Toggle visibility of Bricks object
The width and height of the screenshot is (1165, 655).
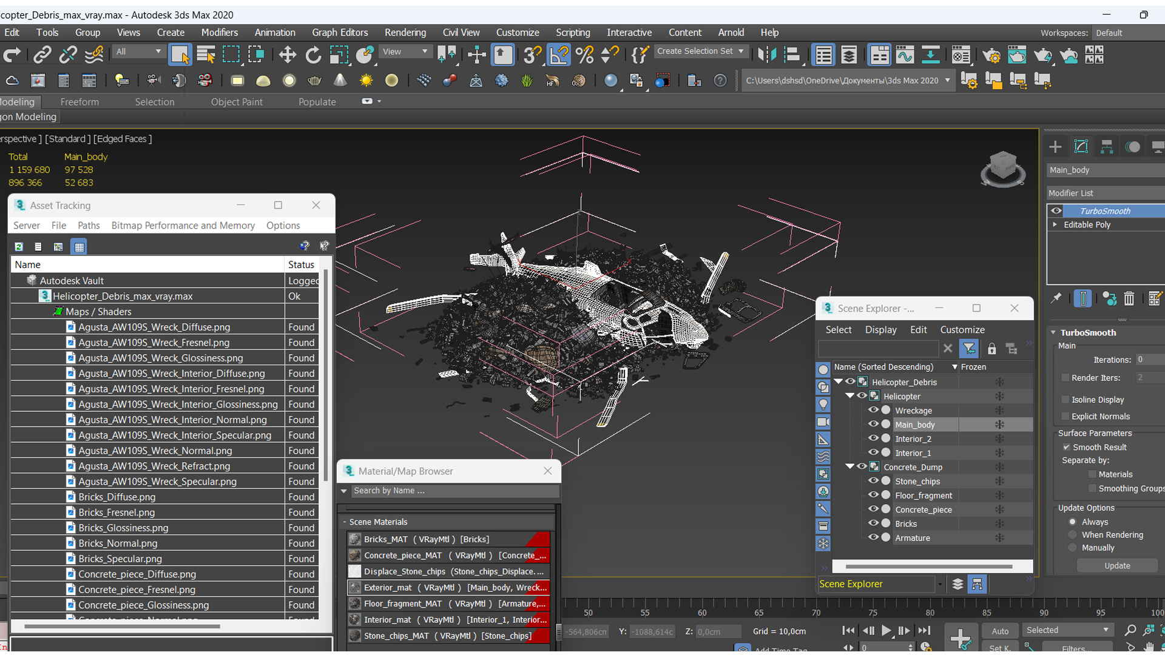[873, 523]
